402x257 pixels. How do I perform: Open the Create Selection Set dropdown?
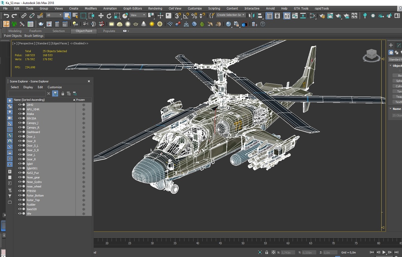coord(231,15)
